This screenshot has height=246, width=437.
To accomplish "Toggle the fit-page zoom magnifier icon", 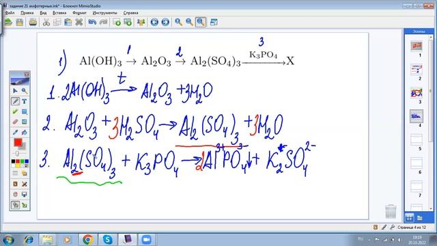I will (x=201, y=22).
